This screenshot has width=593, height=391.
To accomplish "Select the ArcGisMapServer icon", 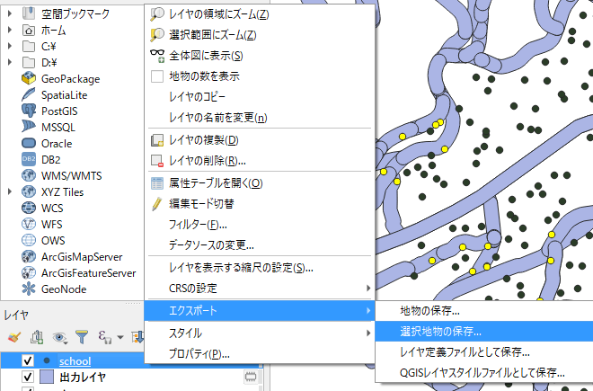I will [x=29, y=257].
